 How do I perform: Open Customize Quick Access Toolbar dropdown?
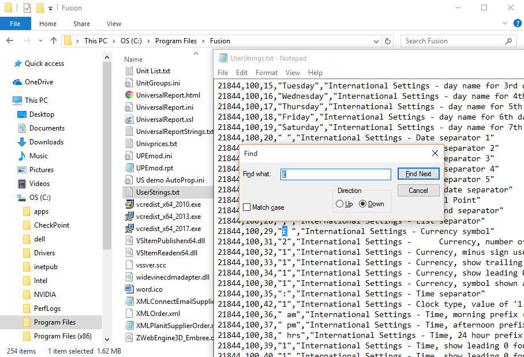coord(50,8)
